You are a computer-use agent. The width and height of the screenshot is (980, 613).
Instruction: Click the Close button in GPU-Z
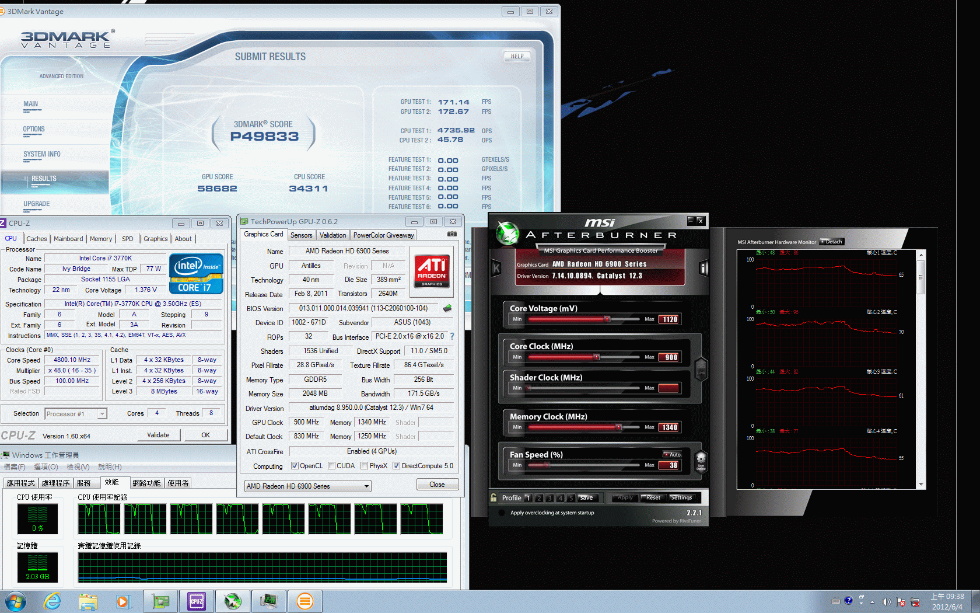[x=437, y=485]
